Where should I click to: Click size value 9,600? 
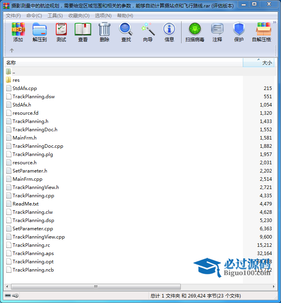tap(266, 237)
